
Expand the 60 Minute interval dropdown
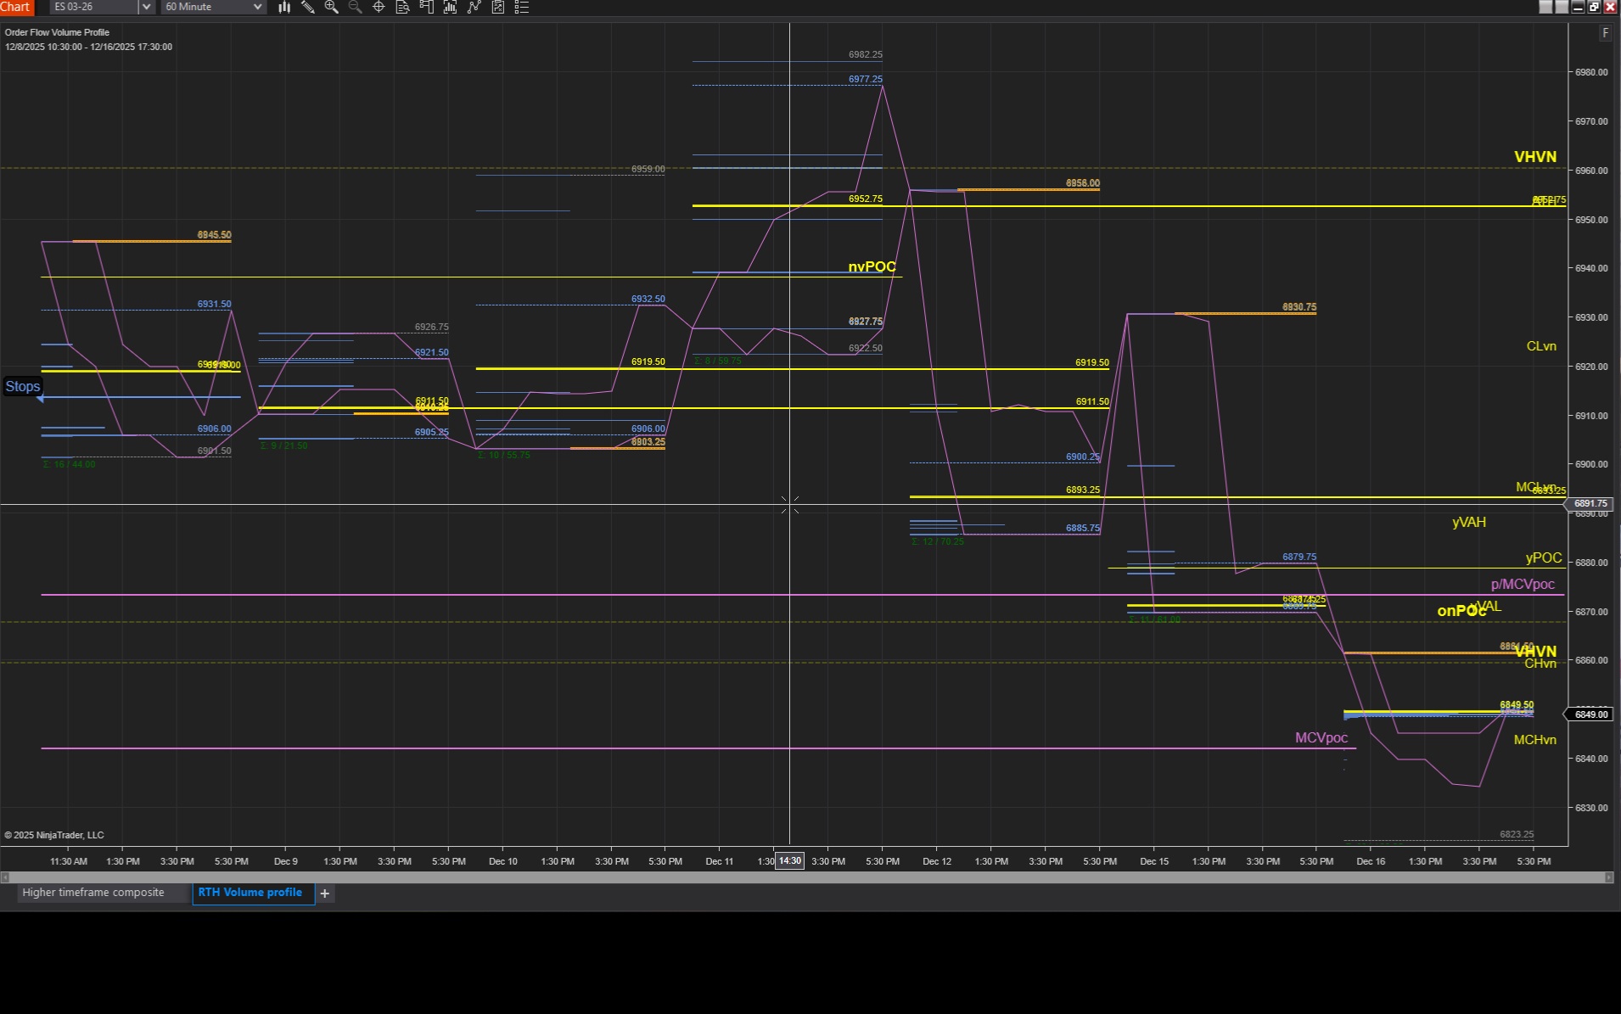click(x=257, y=7)
